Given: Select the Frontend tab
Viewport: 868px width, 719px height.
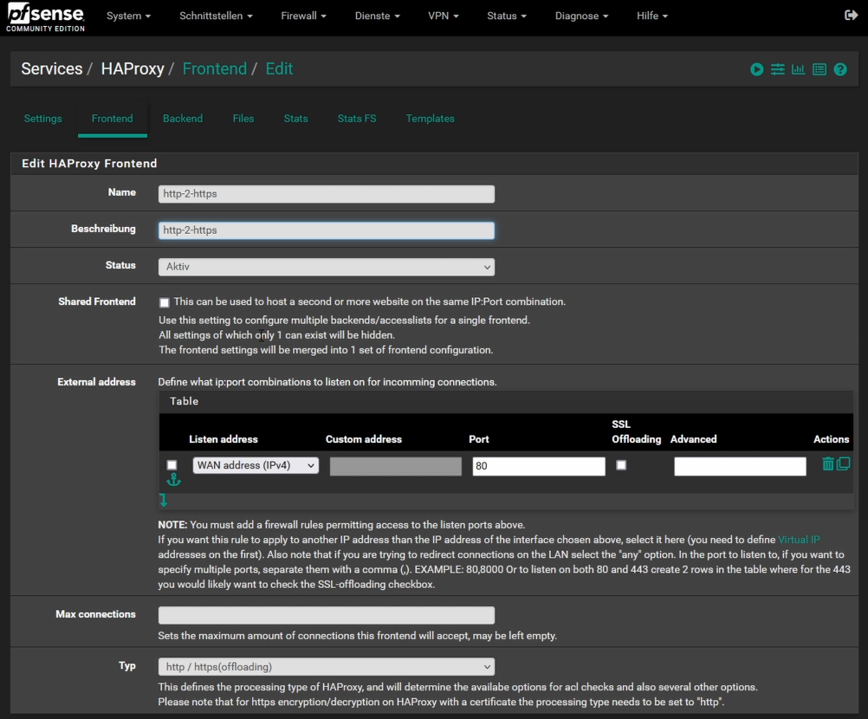Looking at the screenshot, I should (113, 119).
